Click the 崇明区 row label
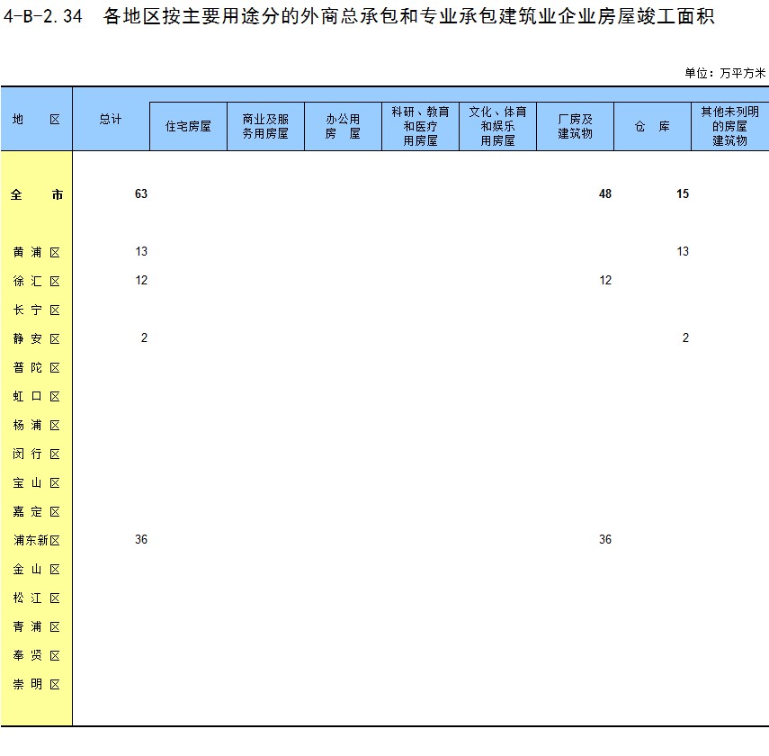 click(x=37, y=684)
